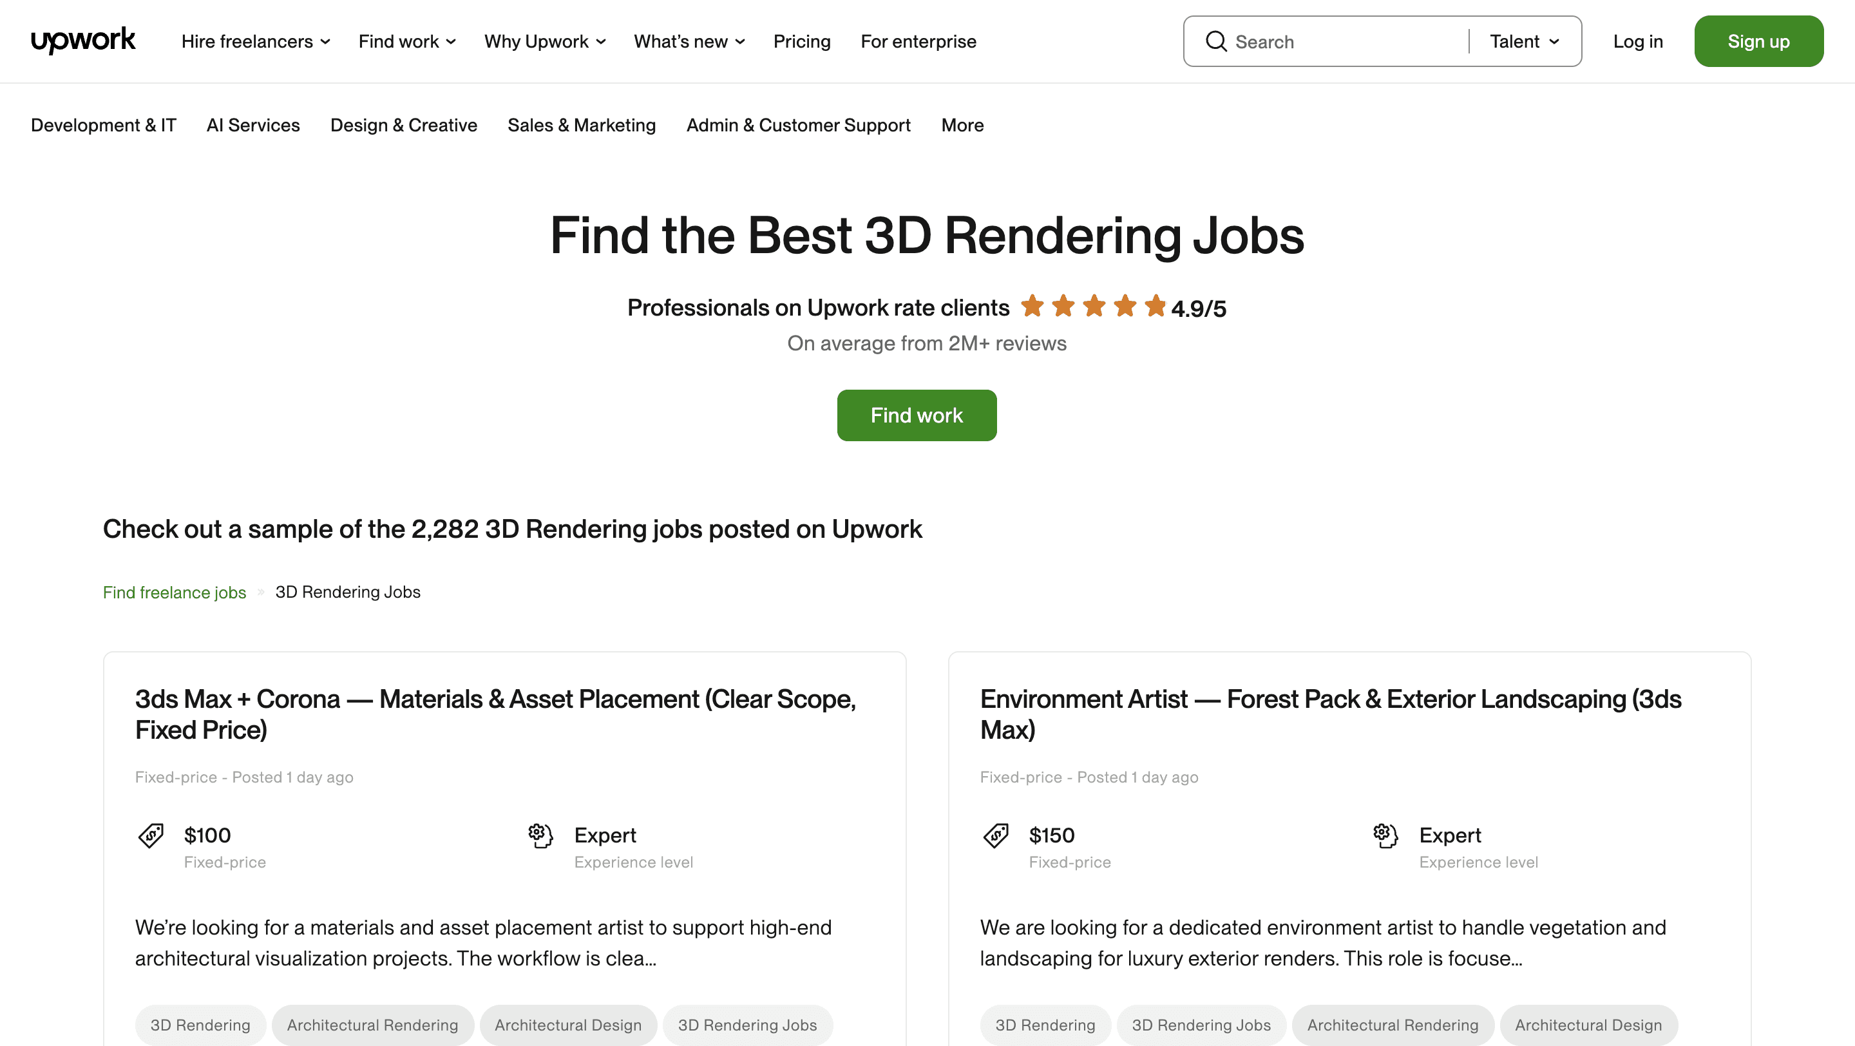Expand the Why Upwork menu
1855x1046 pixels.
pos(544,41)
